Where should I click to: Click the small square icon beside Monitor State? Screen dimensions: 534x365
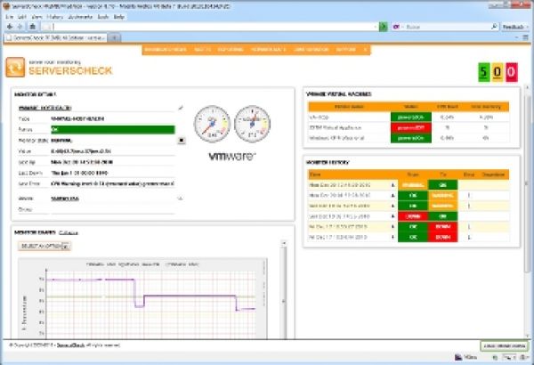(x=181, y=140)
